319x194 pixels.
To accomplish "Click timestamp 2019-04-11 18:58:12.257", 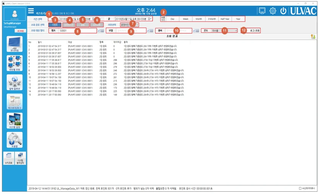I will 49,74.
